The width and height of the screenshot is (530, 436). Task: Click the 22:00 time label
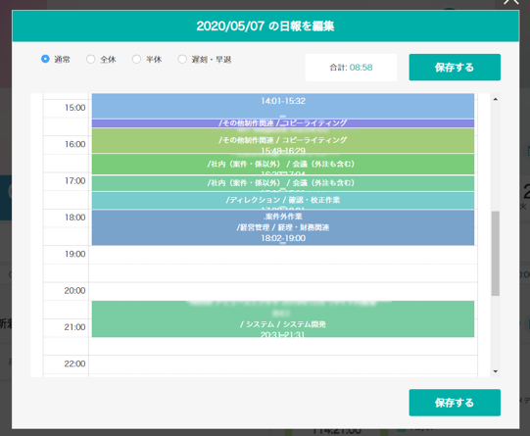tap(75, 363)
